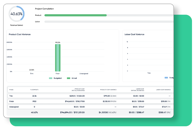Image resolution: width=195 pixels, height=131 pixels.
Task: Toggle the Actual legend swatch
Action: click(68, 78)
